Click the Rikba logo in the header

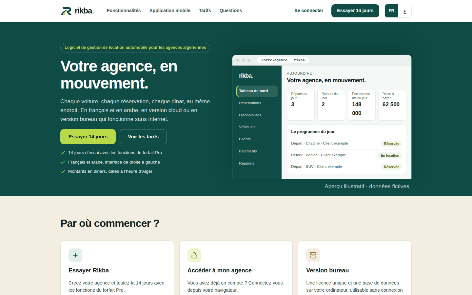pyautogui.click(x=77, y=11)
